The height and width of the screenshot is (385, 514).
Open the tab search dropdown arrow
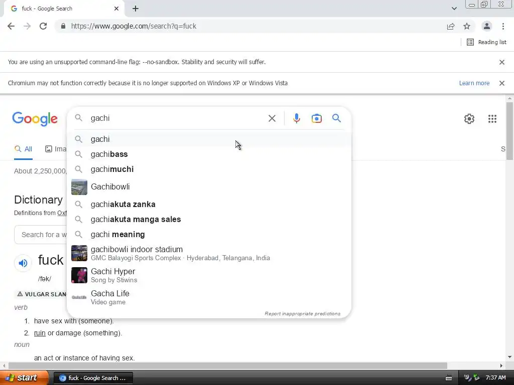point(454,9)
